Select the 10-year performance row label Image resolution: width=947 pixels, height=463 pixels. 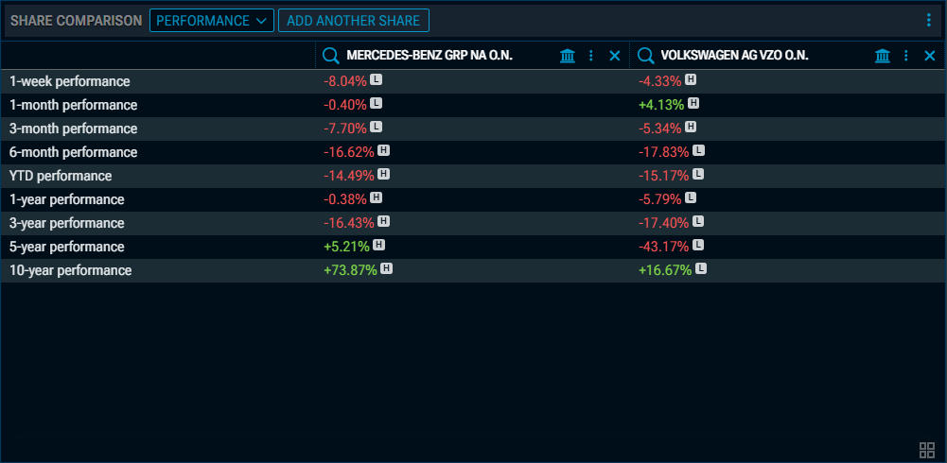(70, 270)
